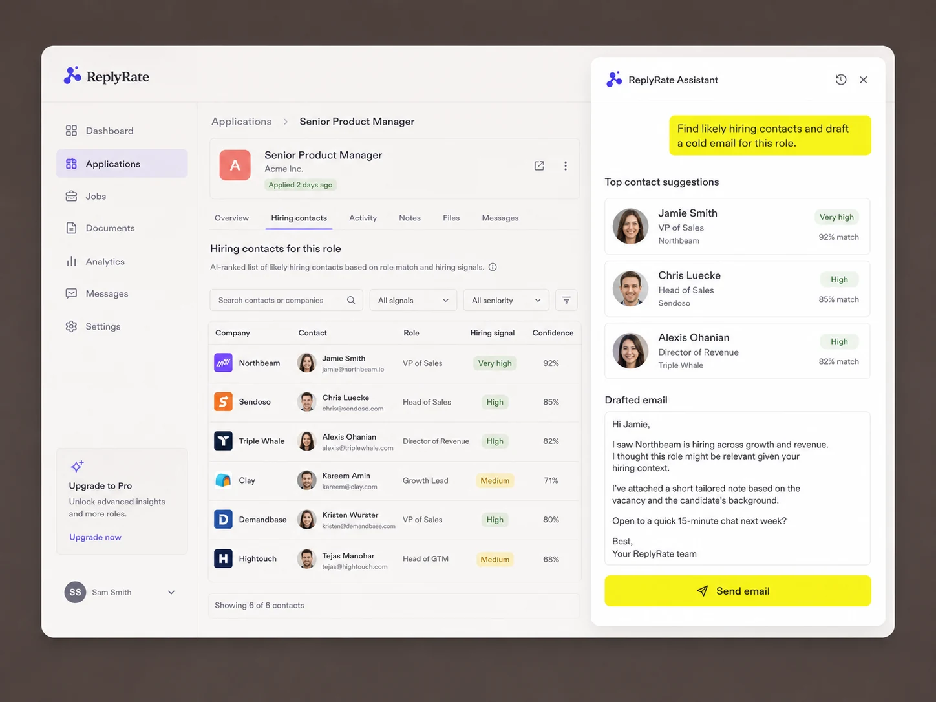The height and width of the screenshot is (702, 936).
Task: Click the Upgrade now link
Action: pos(95,537)
